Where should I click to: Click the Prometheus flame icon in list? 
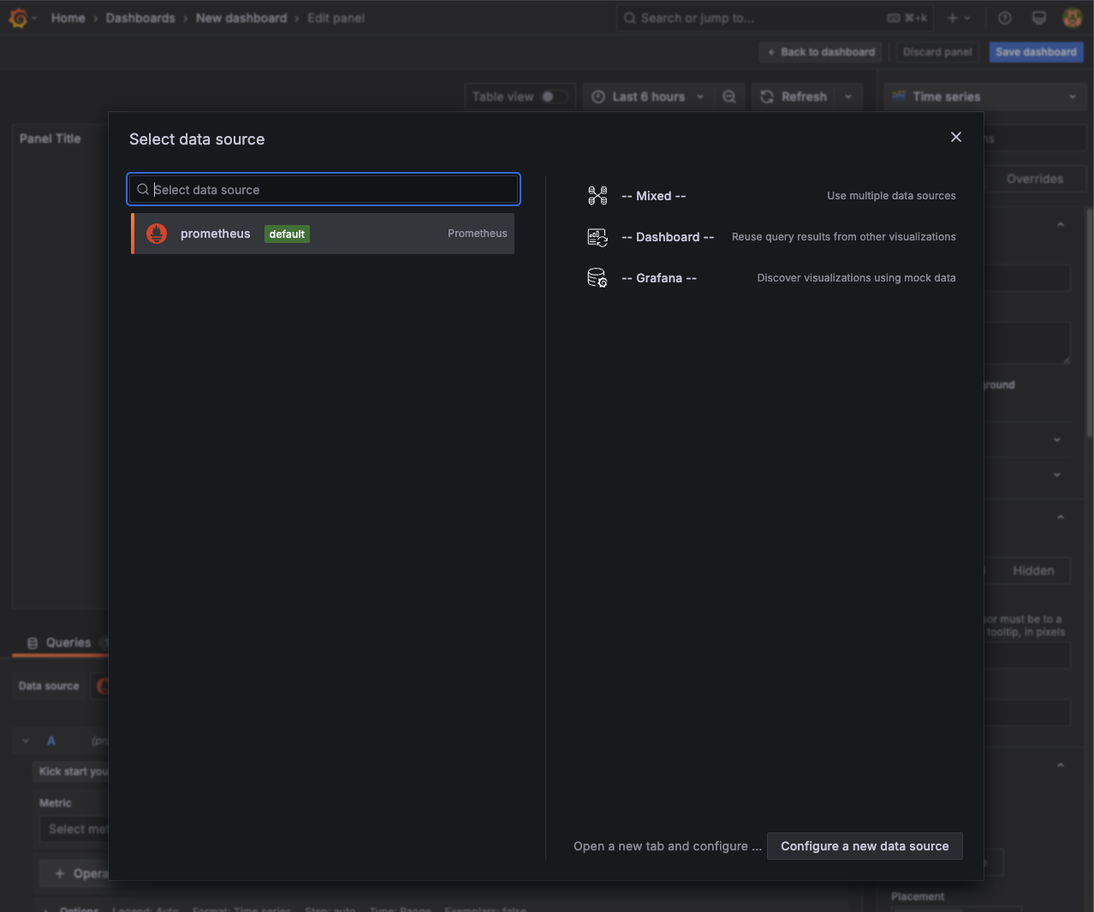[157, 234]
